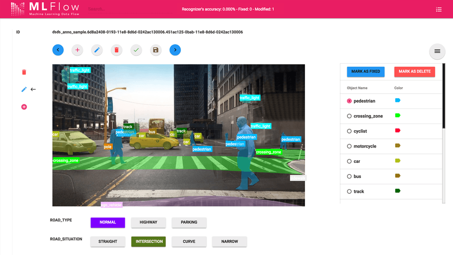Click the plus add annotation toolbar button
This screenshot has height=255, width=453.
[x=77, y=50]
